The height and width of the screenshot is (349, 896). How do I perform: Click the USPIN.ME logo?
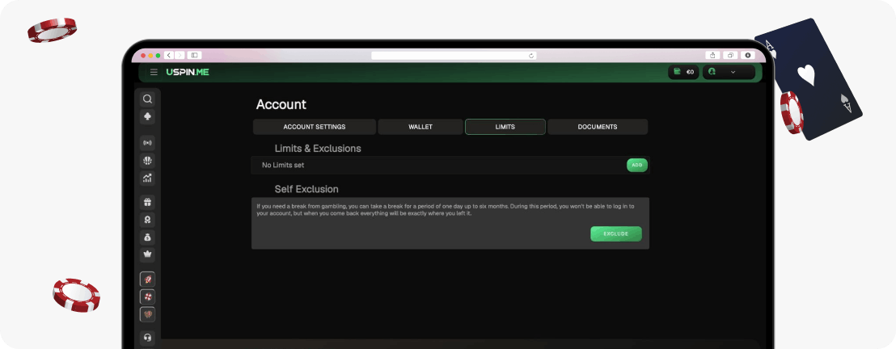[188, 72]
